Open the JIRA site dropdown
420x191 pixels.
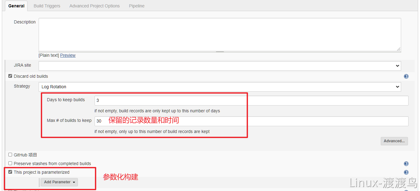(x=220, y=66)
